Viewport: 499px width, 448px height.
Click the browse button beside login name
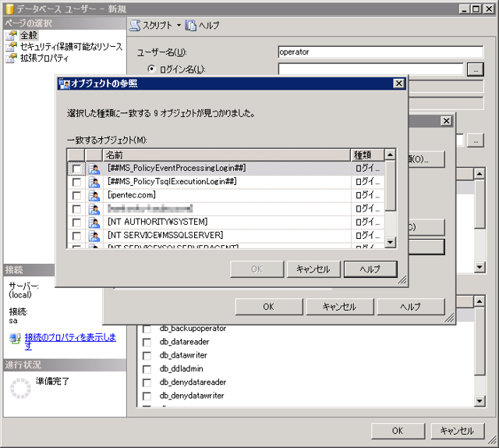[476, 69]
